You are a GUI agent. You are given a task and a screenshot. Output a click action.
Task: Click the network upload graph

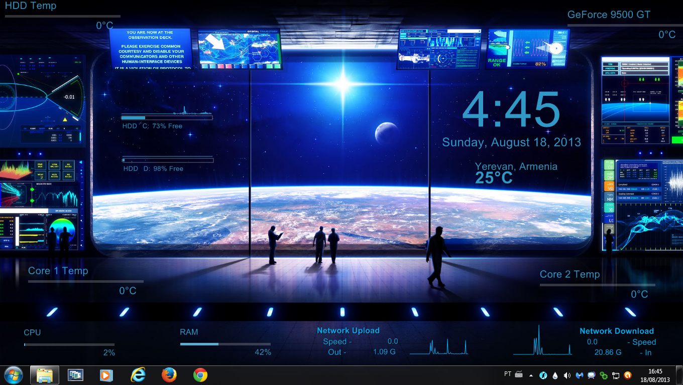pos(440,347)
